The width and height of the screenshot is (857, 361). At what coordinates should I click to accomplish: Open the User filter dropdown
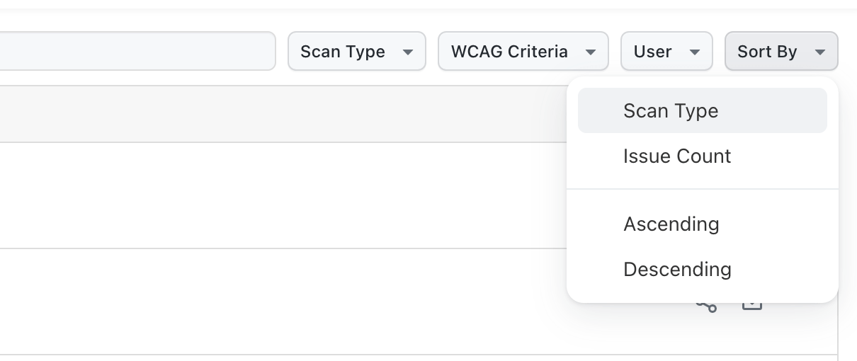click(x=666, y=51)
